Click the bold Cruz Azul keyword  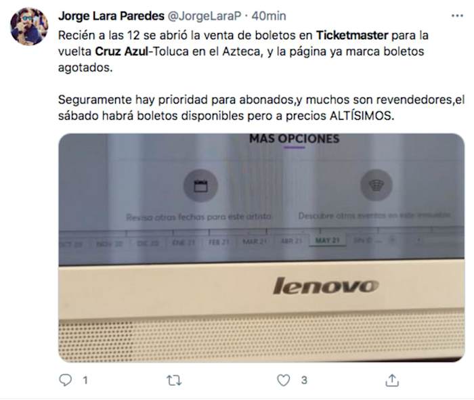[x=122, y=51]
